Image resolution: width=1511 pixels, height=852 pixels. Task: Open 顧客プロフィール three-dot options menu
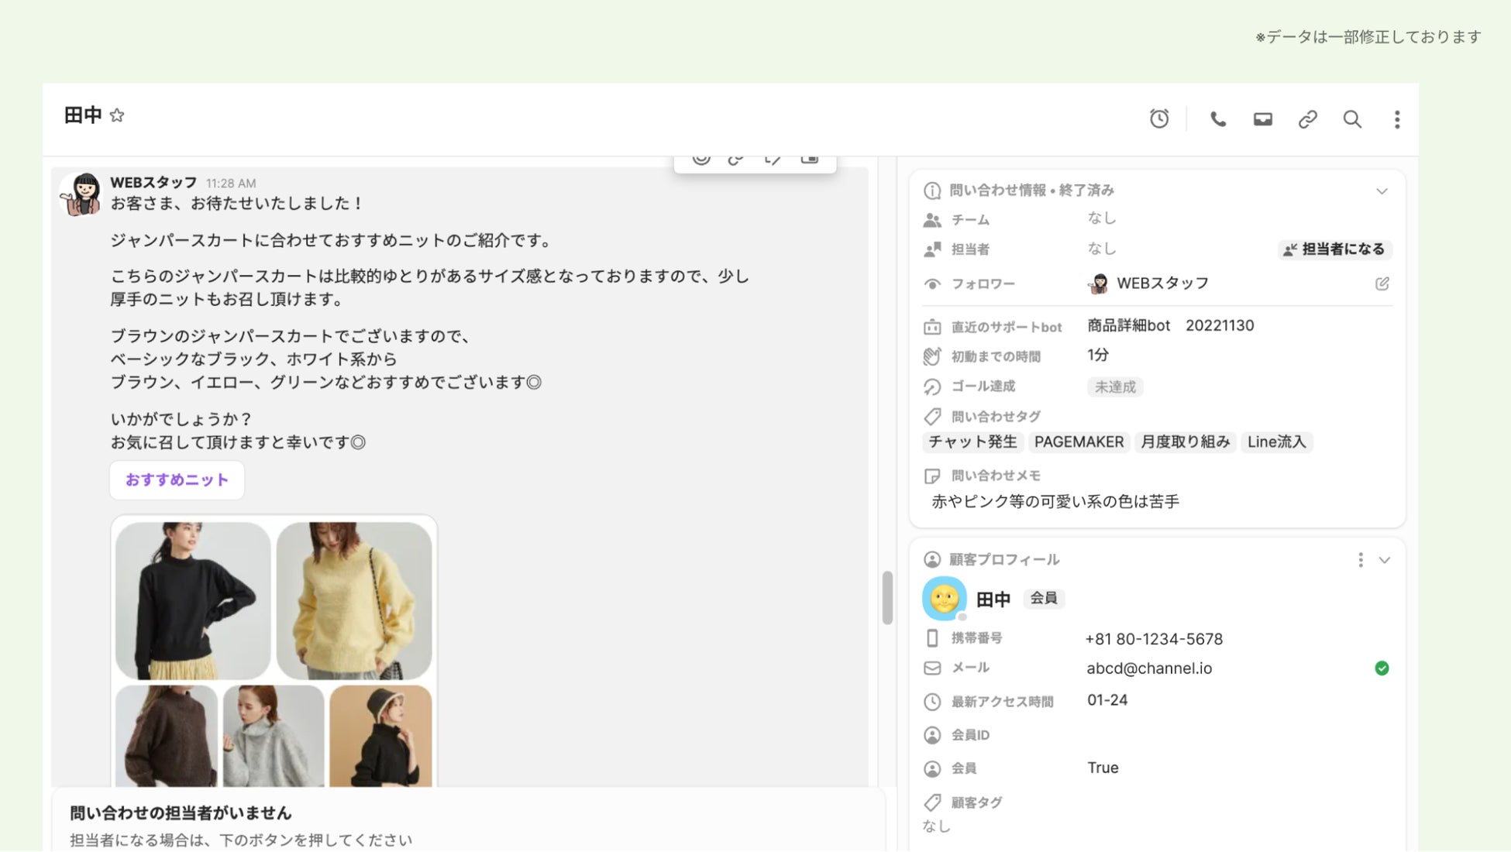1360,560
